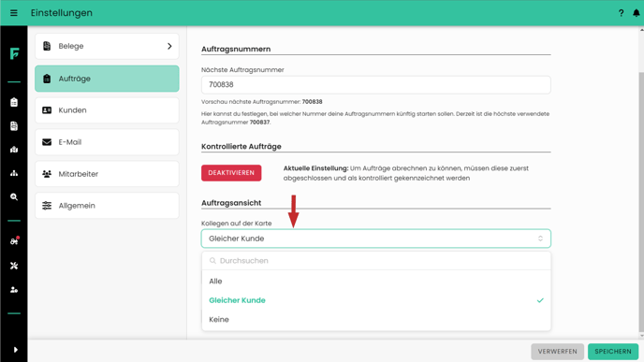Open the hamburger menu icon

coord(13,13)
